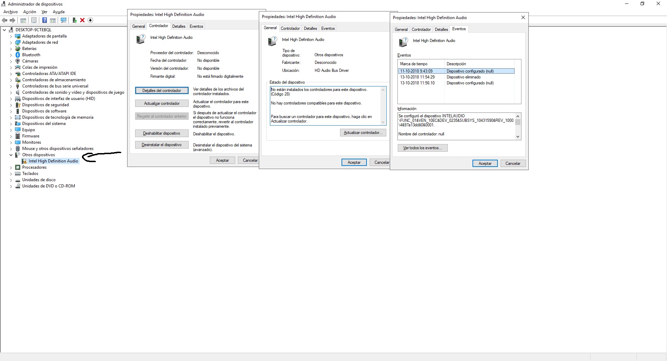Screen dimensions: 667x361
Task: Click the Baterías category icon
Action: (x=18, y=49)
